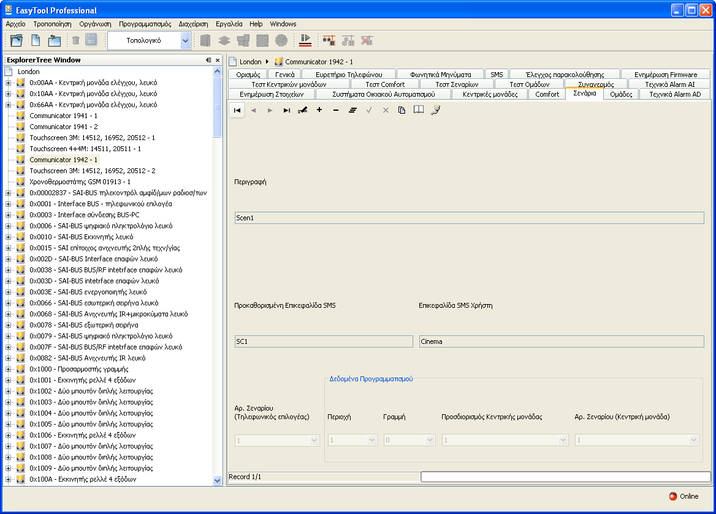Click the building view toolbar icon
This screenshot has height=514, width=716.
(x=205, y=40)
